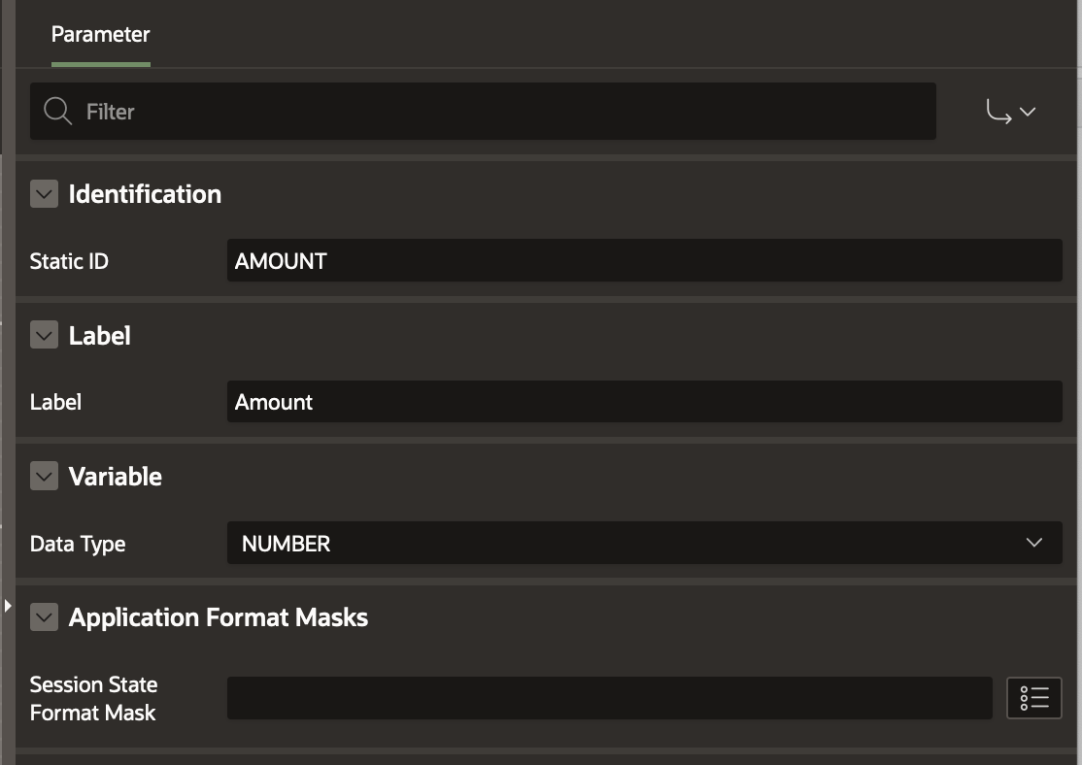Open the Data Type dropdown
The height and width of the screenshot is (765, 1082).
[x=644, y=544]
